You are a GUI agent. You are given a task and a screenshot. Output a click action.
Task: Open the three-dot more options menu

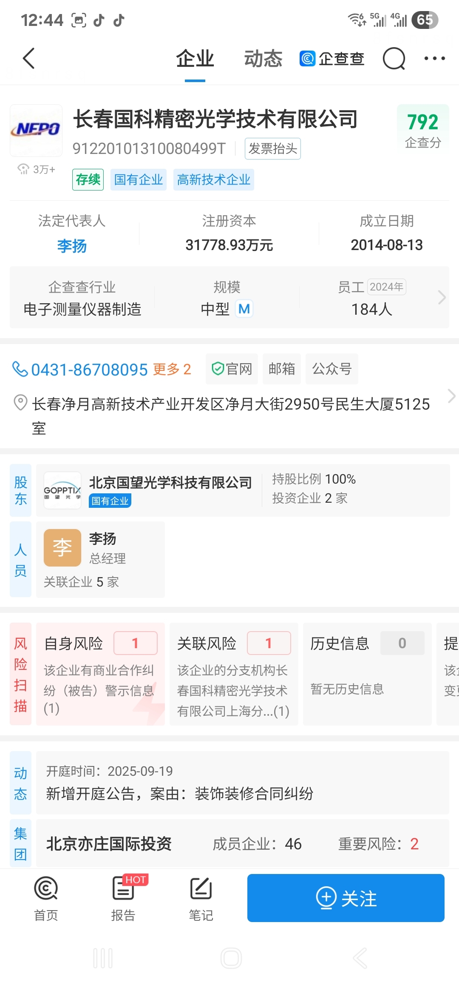coord(434,58)
